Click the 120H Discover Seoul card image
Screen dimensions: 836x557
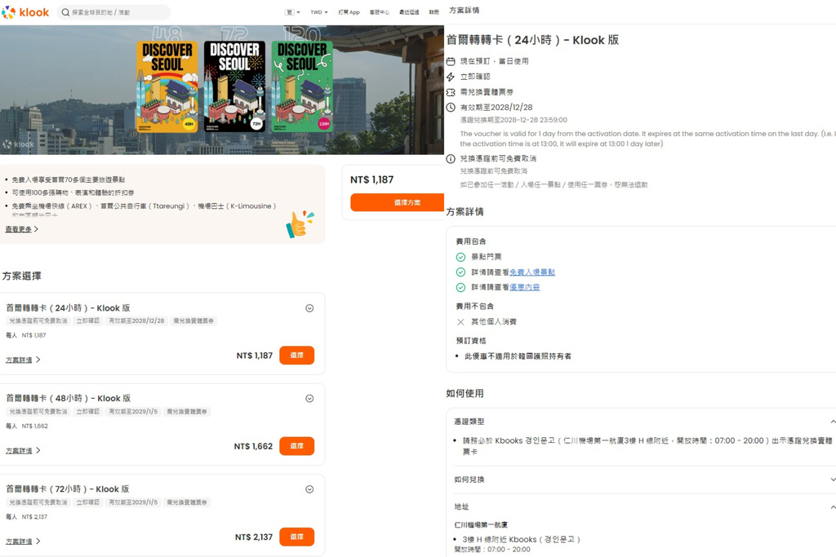coord(302,86)
